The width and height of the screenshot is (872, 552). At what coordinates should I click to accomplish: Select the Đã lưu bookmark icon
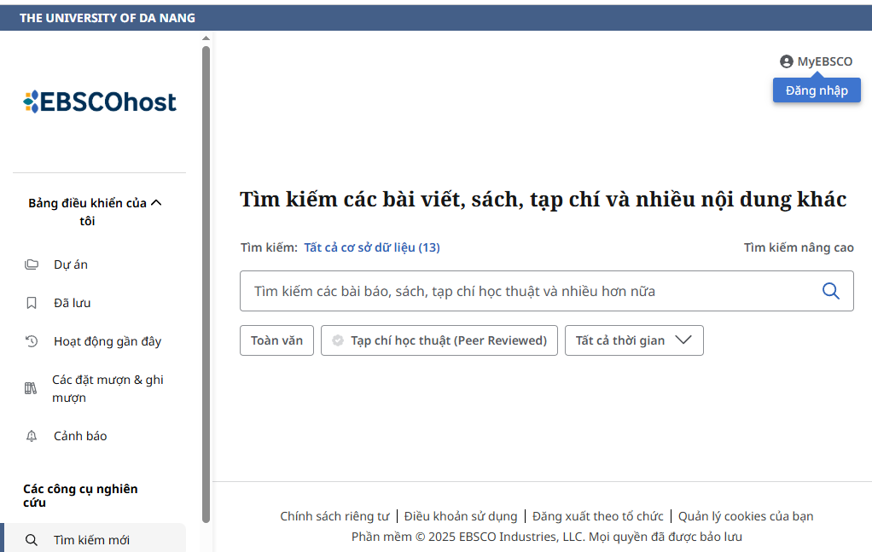pyautogui.click(x=31, y=303)
